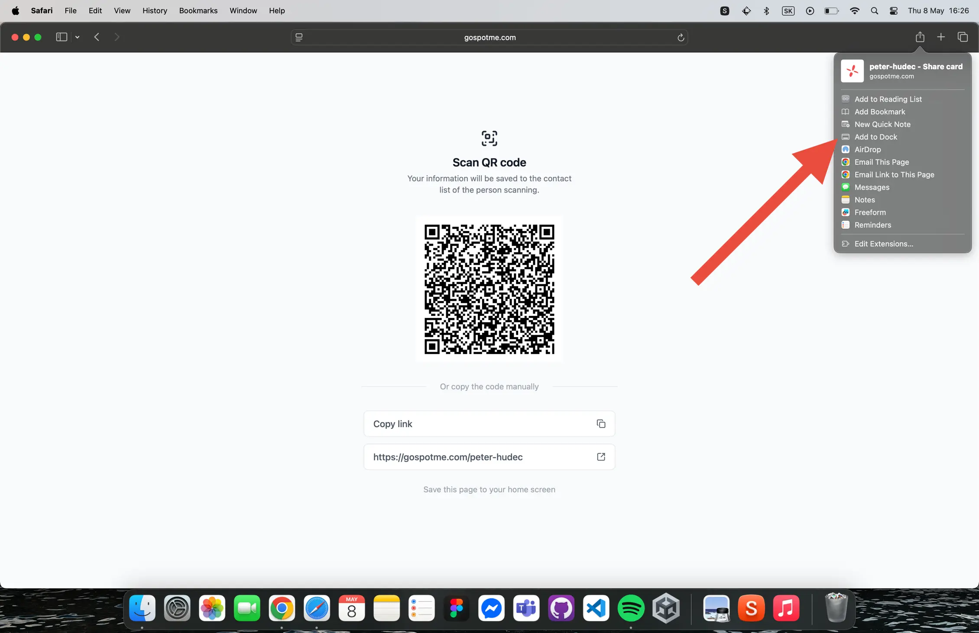The height and width of the screenshot is (633, 979).
Task: Open the File menu
Action: point(71,11)
